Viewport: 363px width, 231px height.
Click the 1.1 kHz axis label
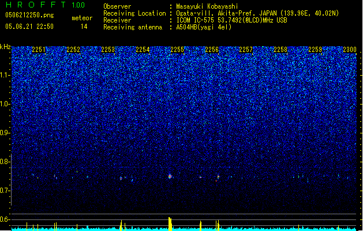coord(5,75)
